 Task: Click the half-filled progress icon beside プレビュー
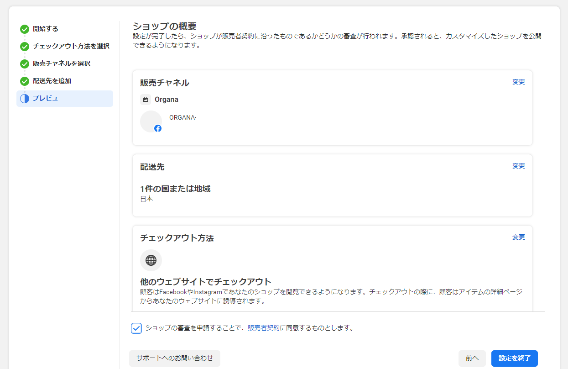(24, 98)
